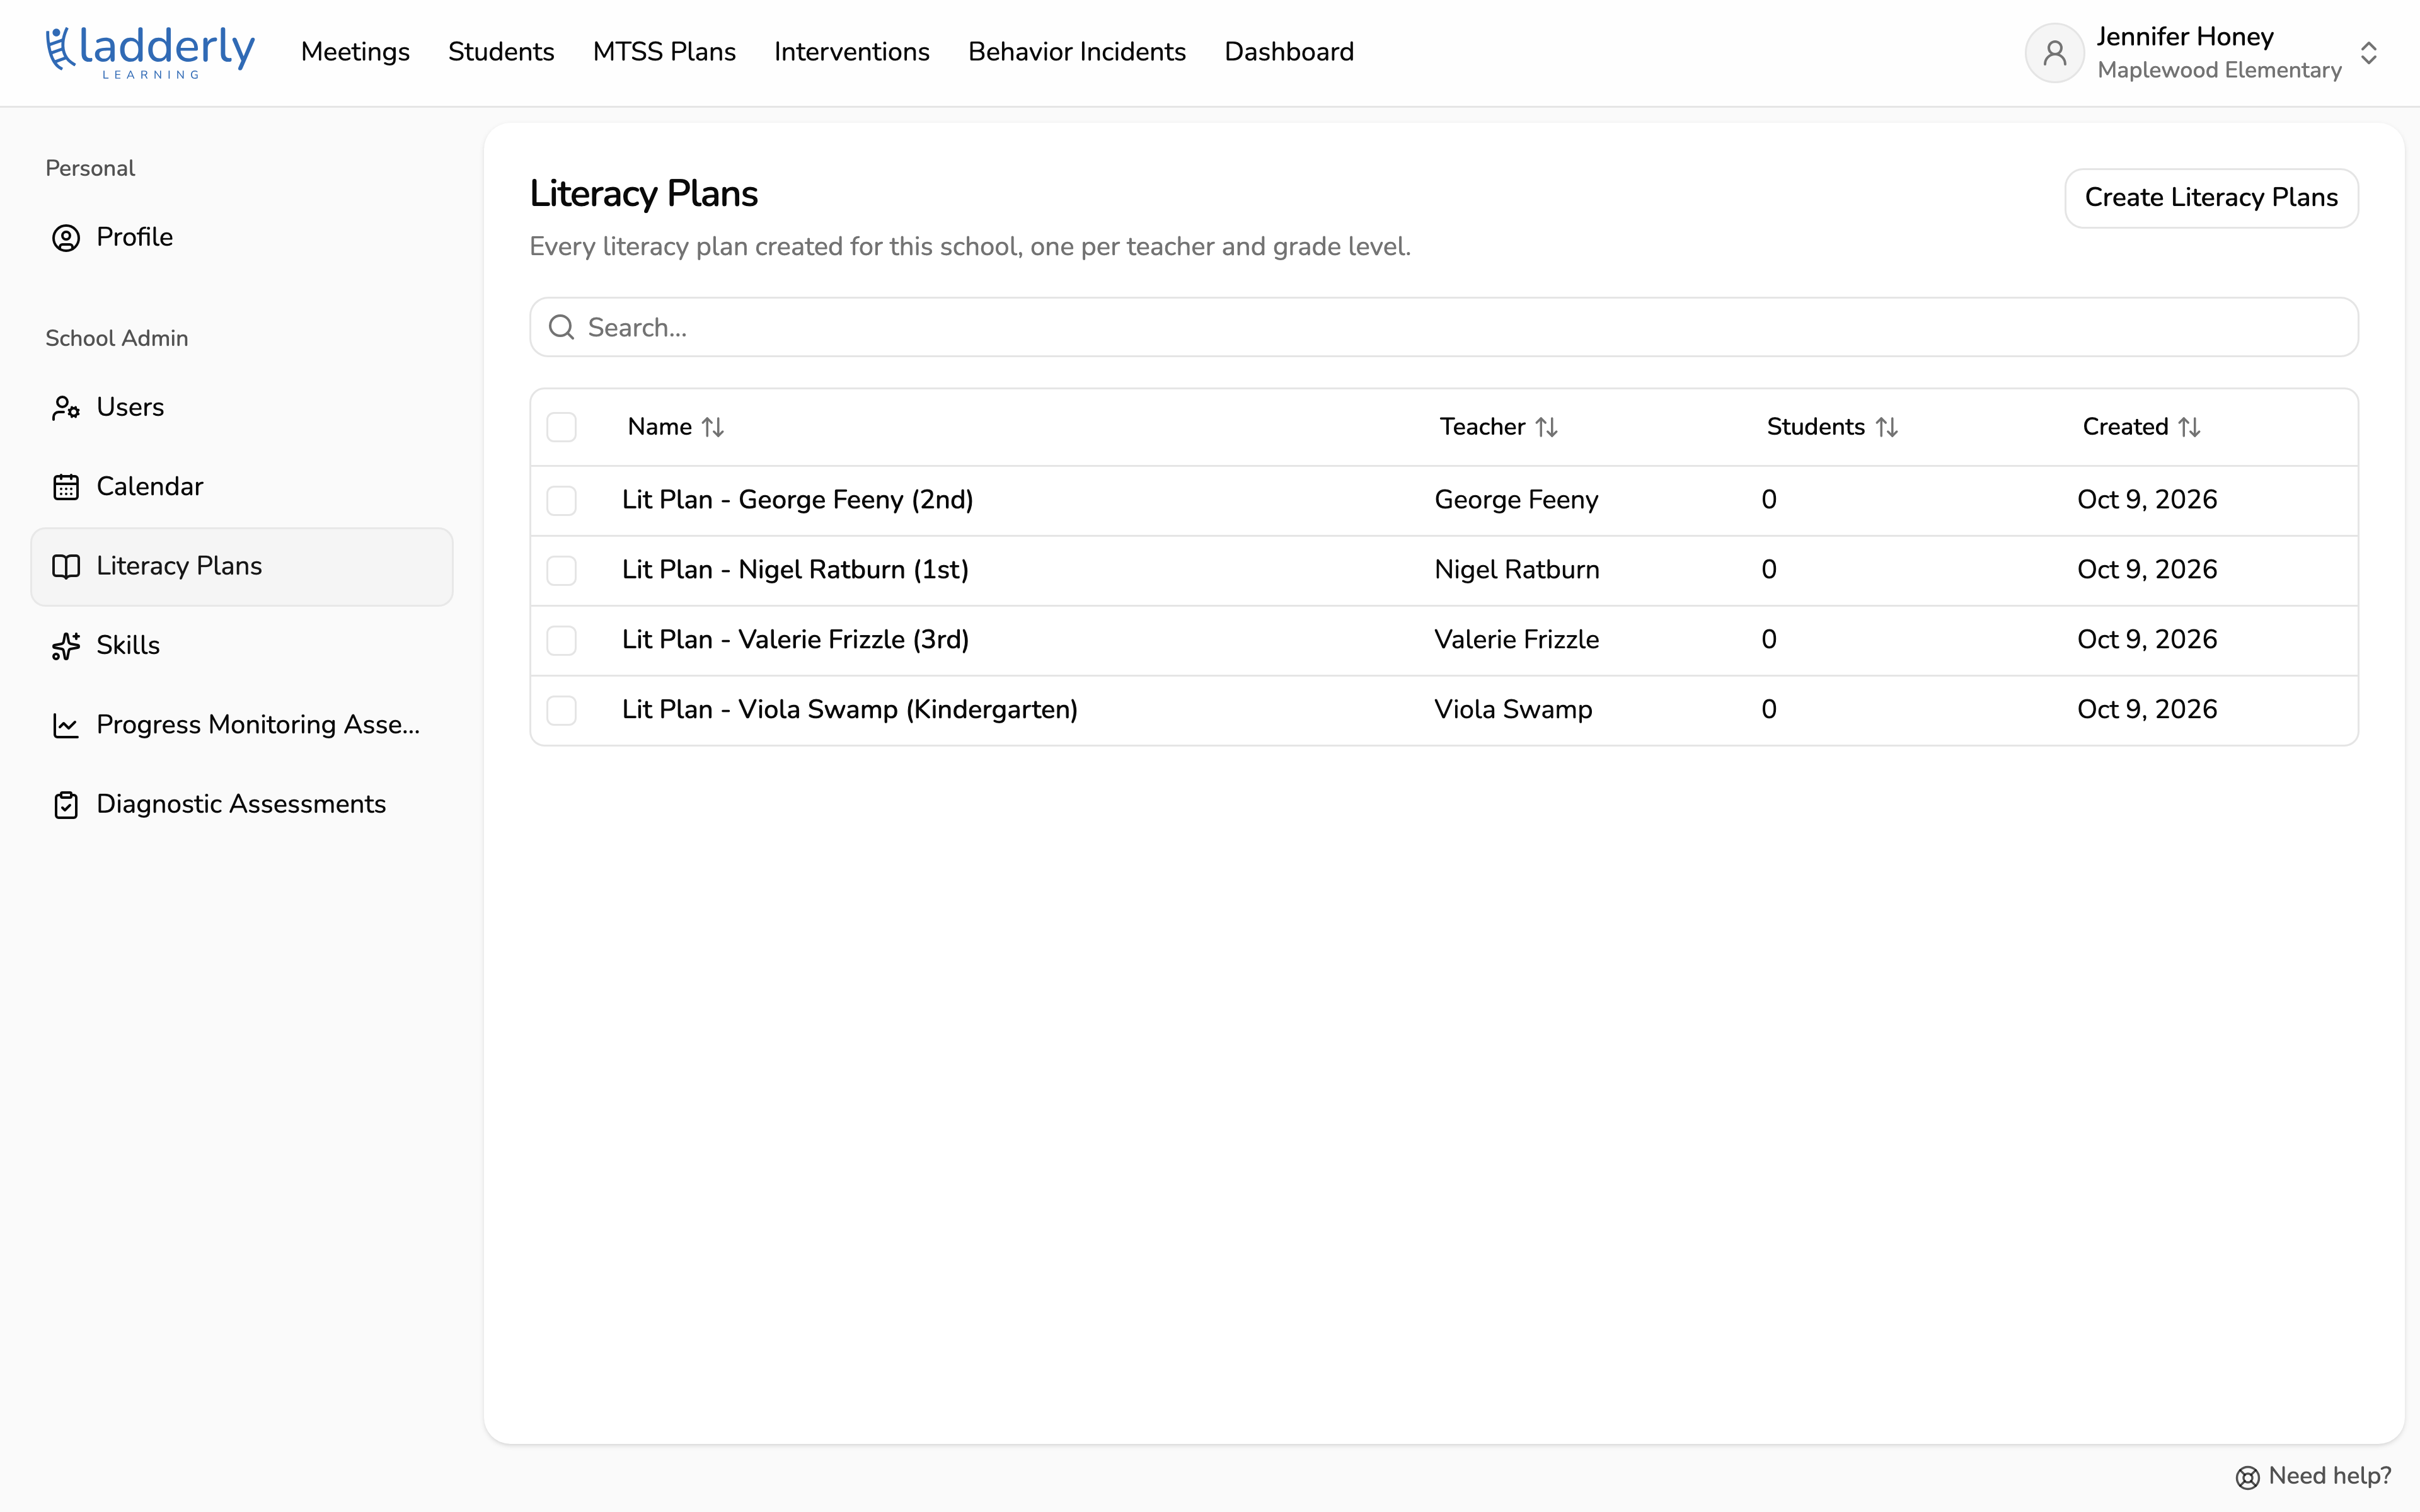The width and height of the screenshot is (2420, 1512).
Task: Check the Viola Swamp plan checkbox
Action: pyautogui.click(x=562, y=711)
